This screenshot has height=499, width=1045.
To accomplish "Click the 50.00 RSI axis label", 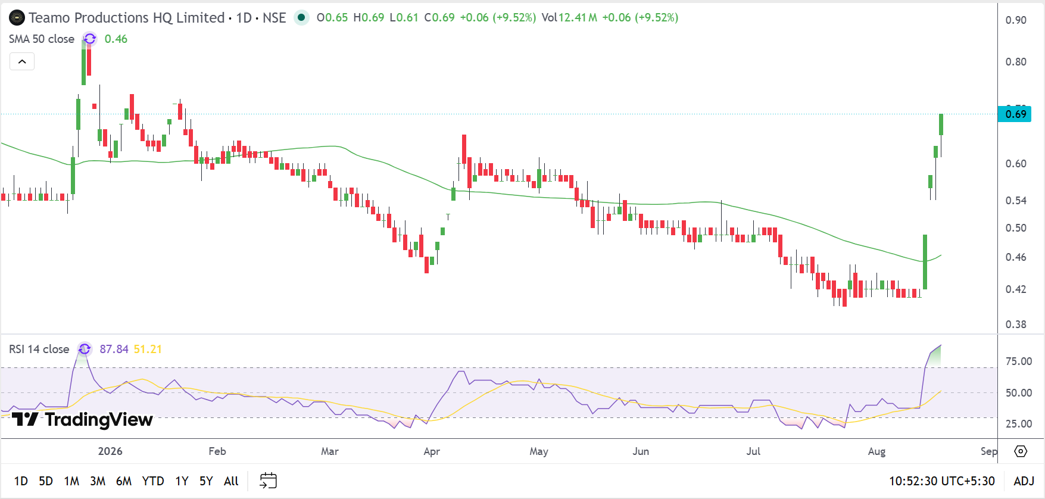I will pyautogui.click(x=1019, y=393).
